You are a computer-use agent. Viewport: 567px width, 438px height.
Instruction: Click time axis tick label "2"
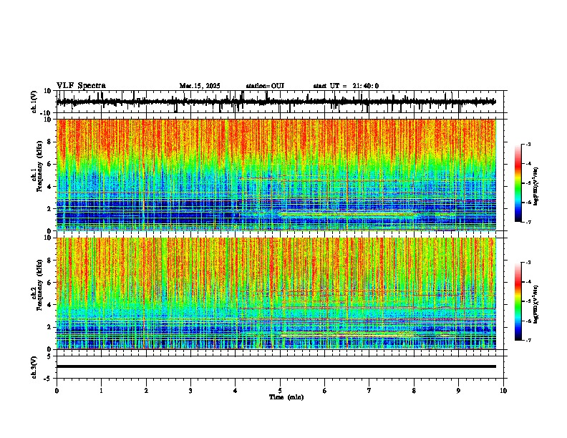pos(146,391)
